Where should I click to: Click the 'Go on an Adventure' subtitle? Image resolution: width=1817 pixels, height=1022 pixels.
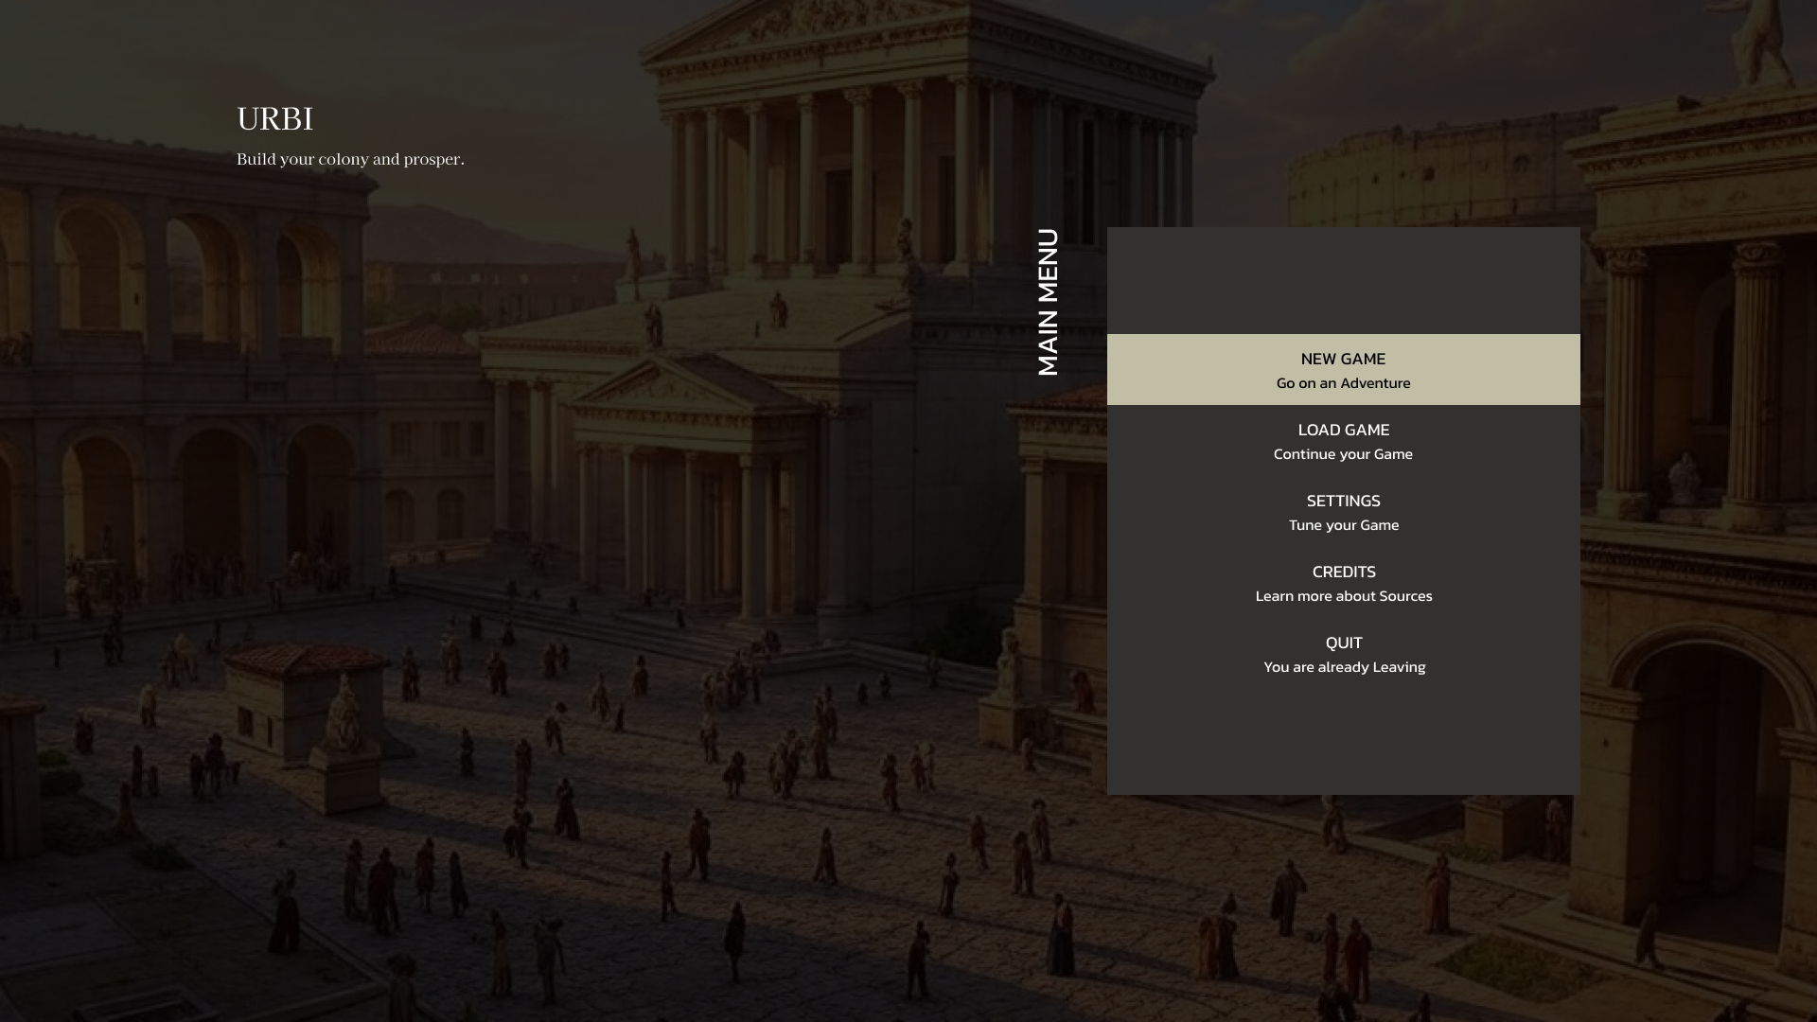(x=1343, y=383)
